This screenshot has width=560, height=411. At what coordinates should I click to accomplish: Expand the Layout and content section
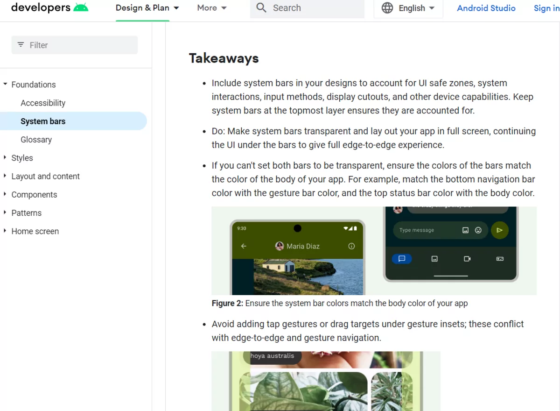click(x=5, y=176)
